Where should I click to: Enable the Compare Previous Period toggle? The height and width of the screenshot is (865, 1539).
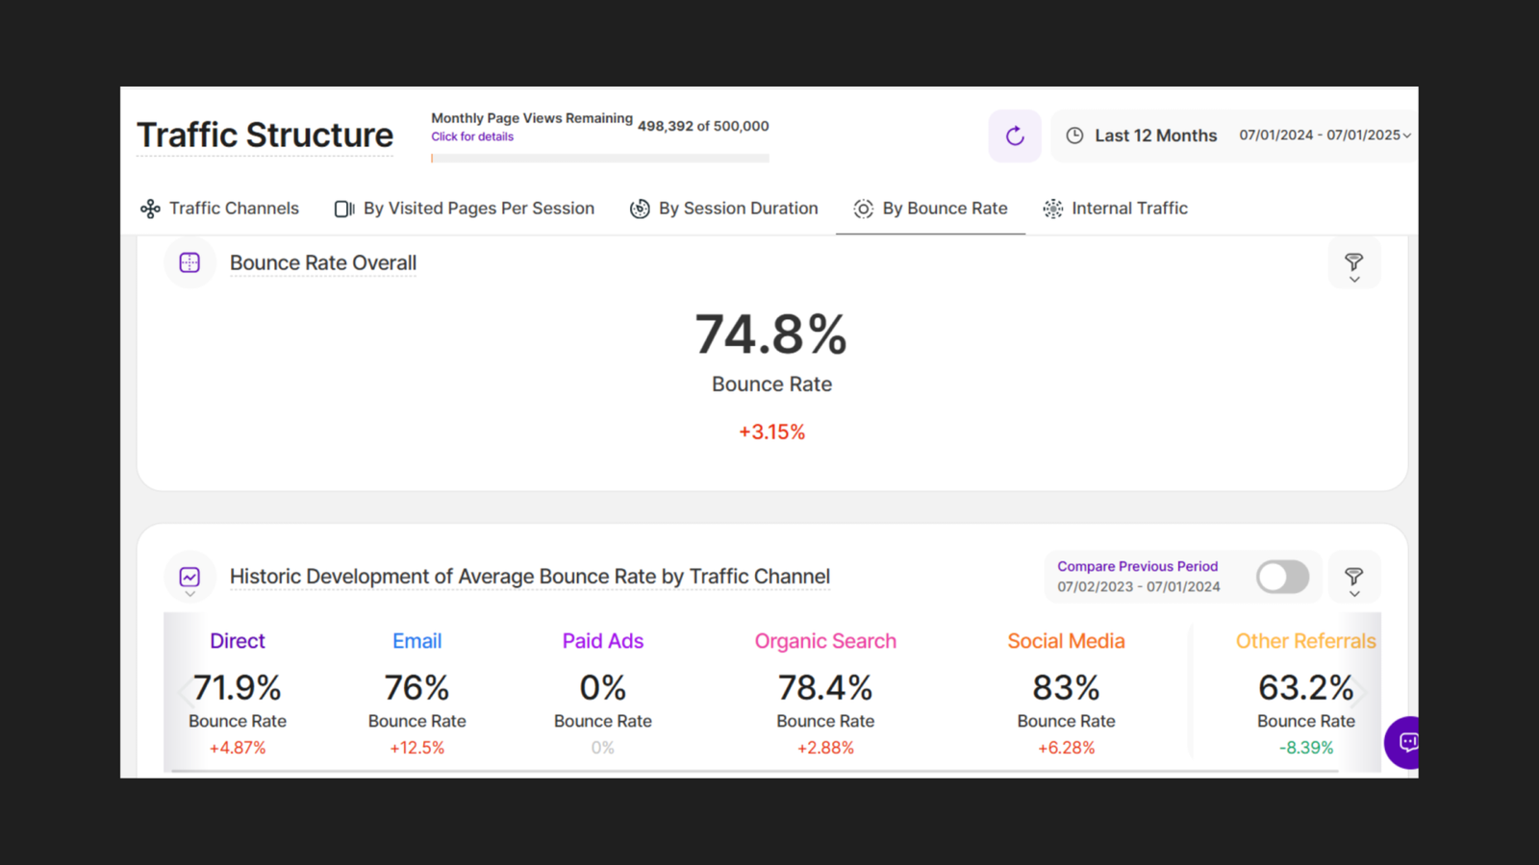point(1282,577)
